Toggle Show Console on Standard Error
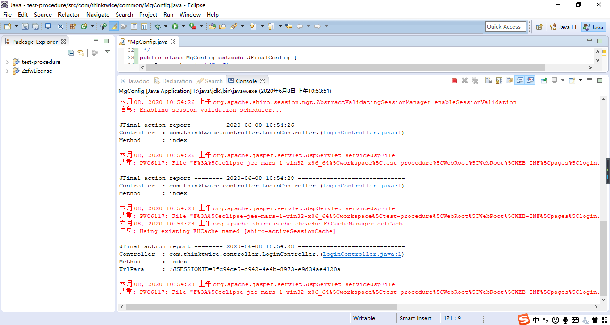This screenshot has width=610, height=325. click(x=530, y=81)
